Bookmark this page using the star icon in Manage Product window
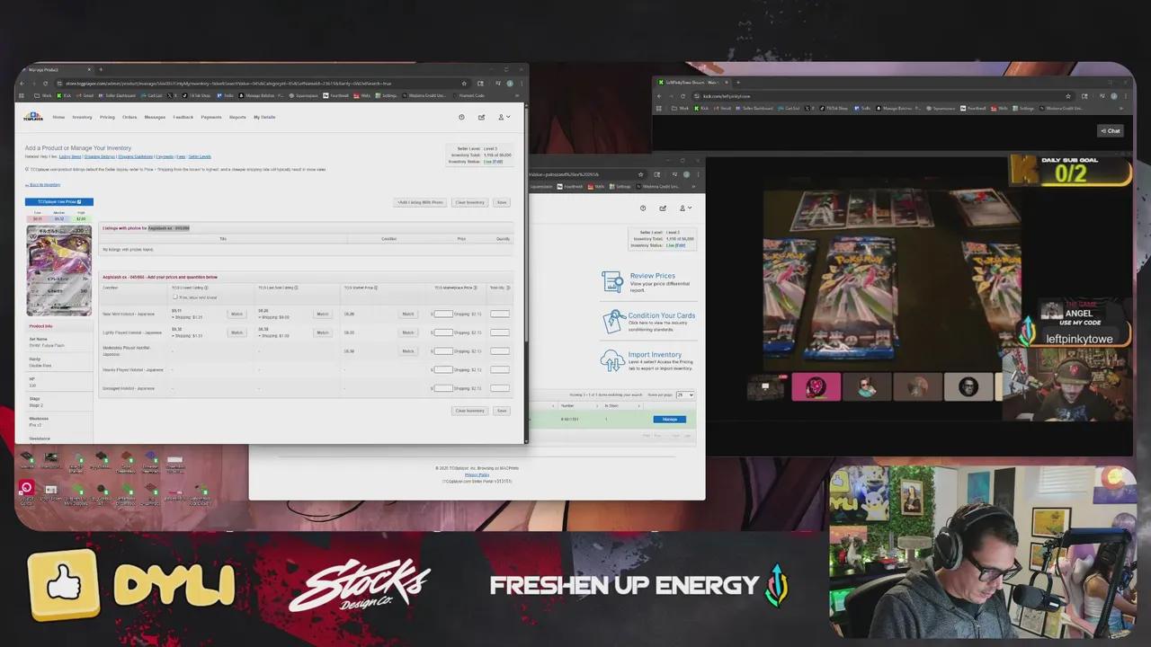Viewport: 1151px width, 647px height. (x=464, y=84)
